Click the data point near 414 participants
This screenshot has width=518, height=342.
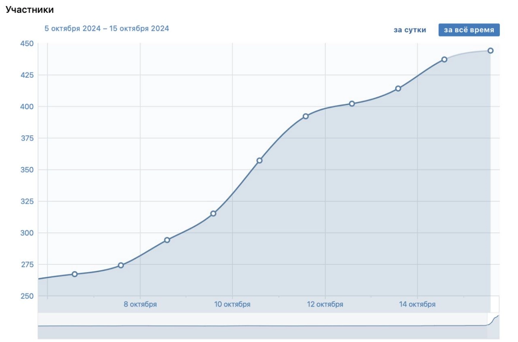398,88
